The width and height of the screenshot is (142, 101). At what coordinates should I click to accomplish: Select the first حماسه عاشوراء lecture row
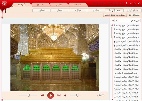coord(126,77)
